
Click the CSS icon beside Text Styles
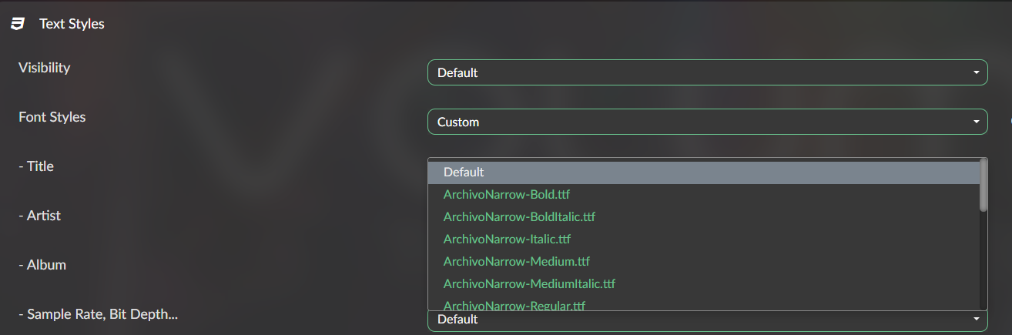click(x=17, y=24)
